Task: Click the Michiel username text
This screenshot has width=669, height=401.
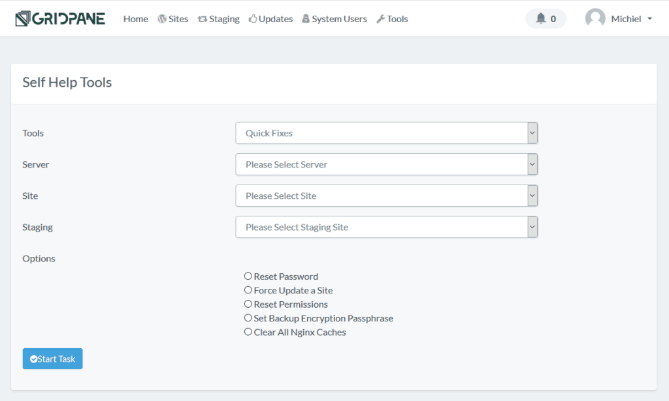Action: pyautogui.click(x=626, y=19)
